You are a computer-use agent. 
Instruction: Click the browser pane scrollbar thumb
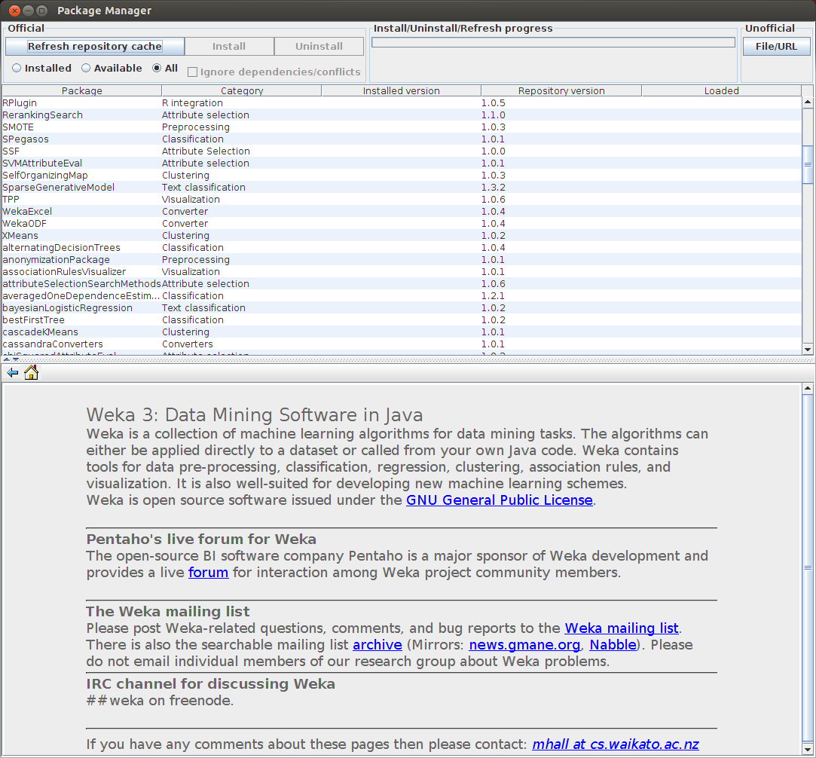coord(808,567)
